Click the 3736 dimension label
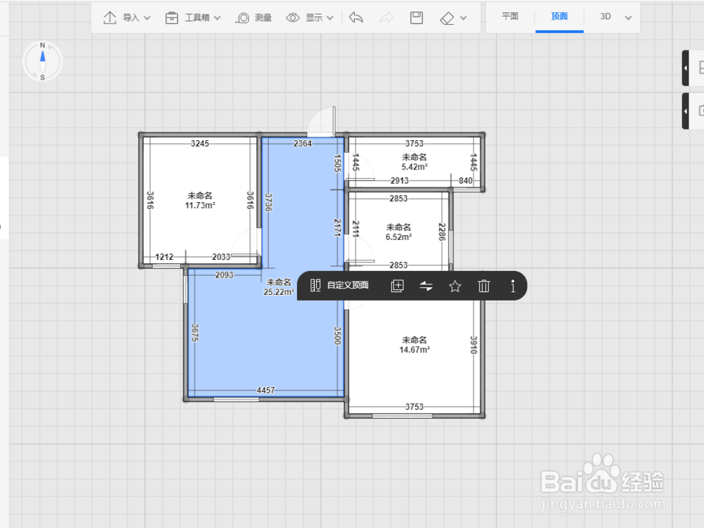The height and width of the screenshot is (528, 704). pos(268,203)
